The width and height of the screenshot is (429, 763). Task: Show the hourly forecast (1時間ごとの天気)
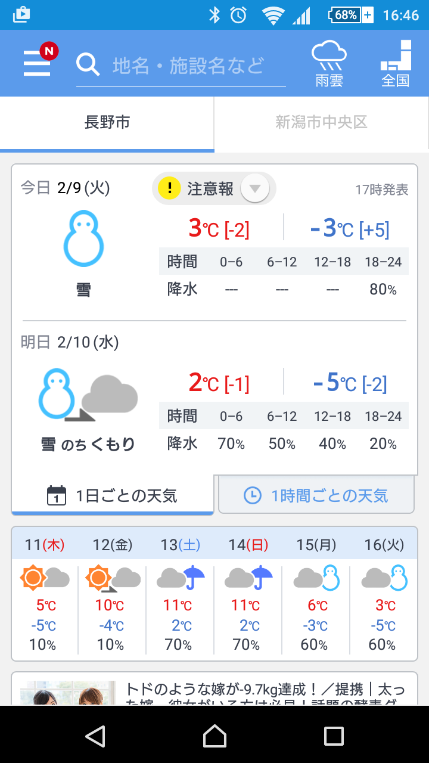click(x=316, y=495)
